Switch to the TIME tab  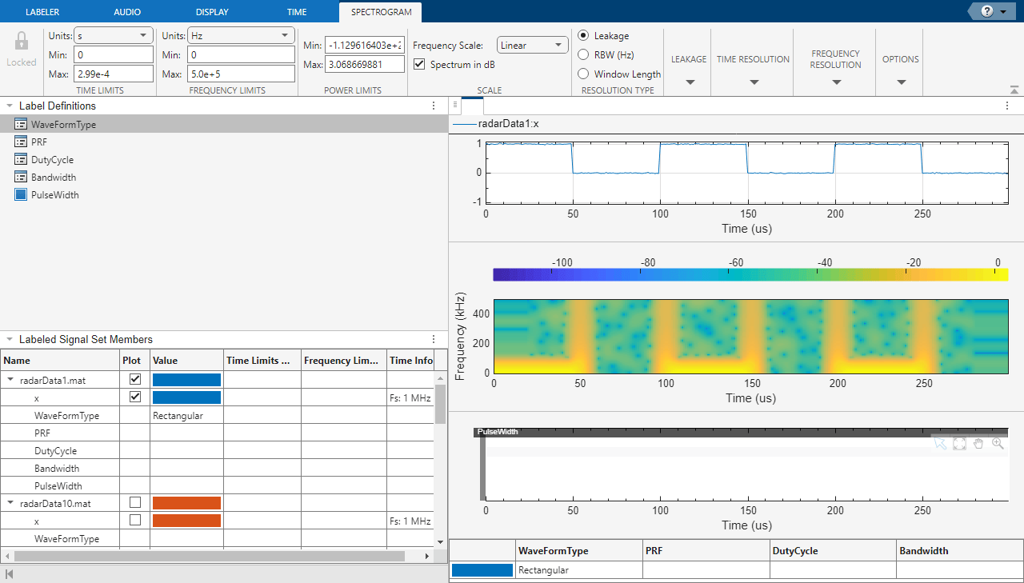tap(296, 12)
